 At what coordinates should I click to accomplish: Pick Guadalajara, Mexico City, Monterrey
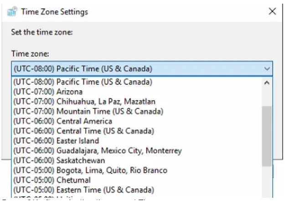pyautogui.click(x=97, y=151)
